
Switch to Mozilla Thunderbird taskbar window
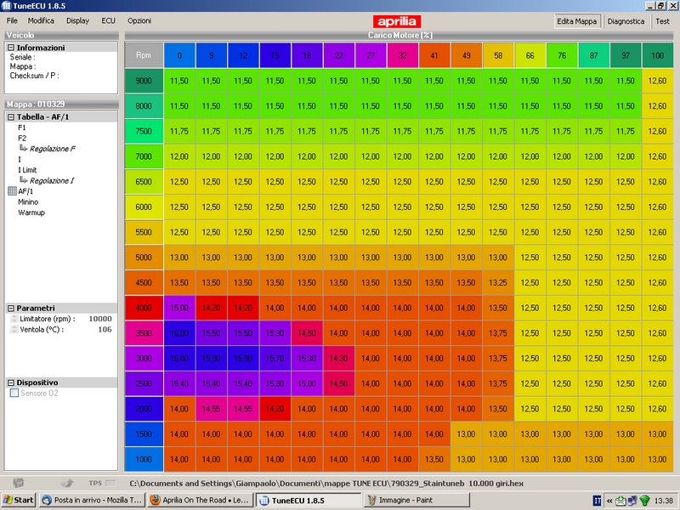coord(92,500)
